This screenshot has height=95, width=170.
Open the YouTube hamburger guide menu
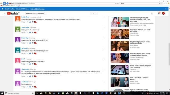(x=5, y=13)
